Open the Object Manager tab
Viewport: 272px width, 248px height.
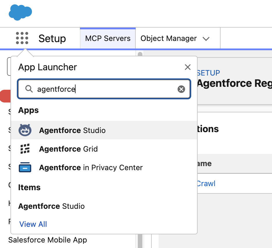click(x=169, y=38)
